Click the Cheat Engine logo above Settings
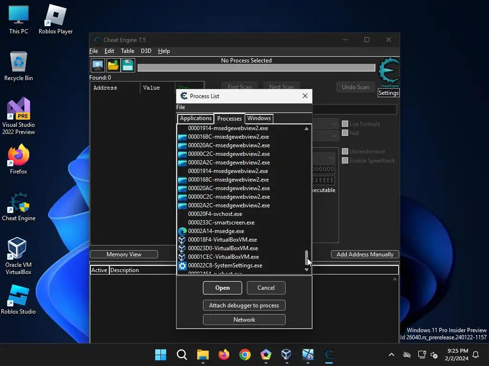The height and width of the screenshot is (366, 489). tap(388, 72)
